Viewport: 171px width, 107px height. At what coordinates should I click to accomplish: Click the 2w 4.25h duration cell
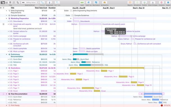click(x=52, y=19)
